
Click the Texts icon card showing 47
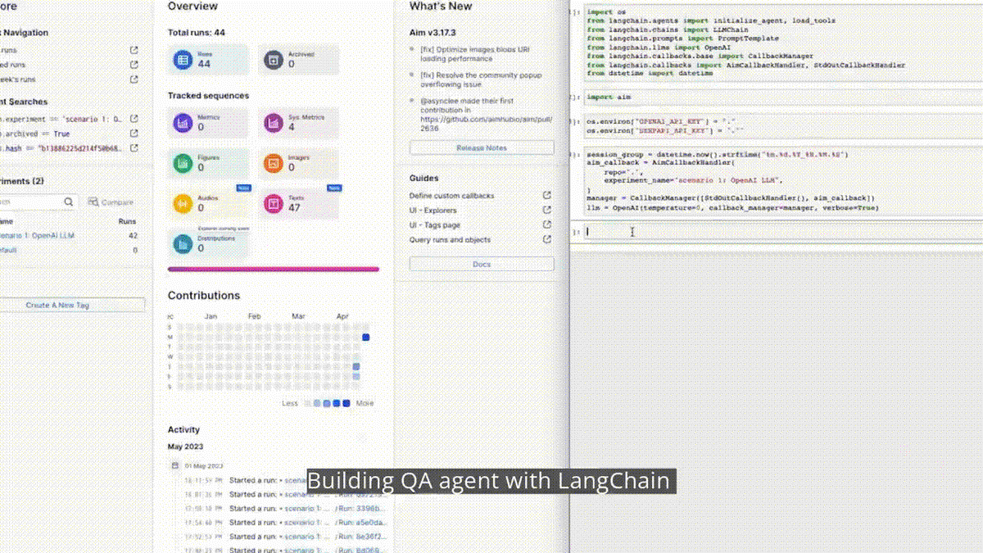[x=298, y=203]
